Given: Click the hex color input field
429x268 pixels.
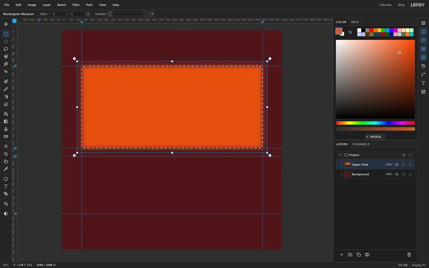Looking at the screenshot, I should pos(375,137).
